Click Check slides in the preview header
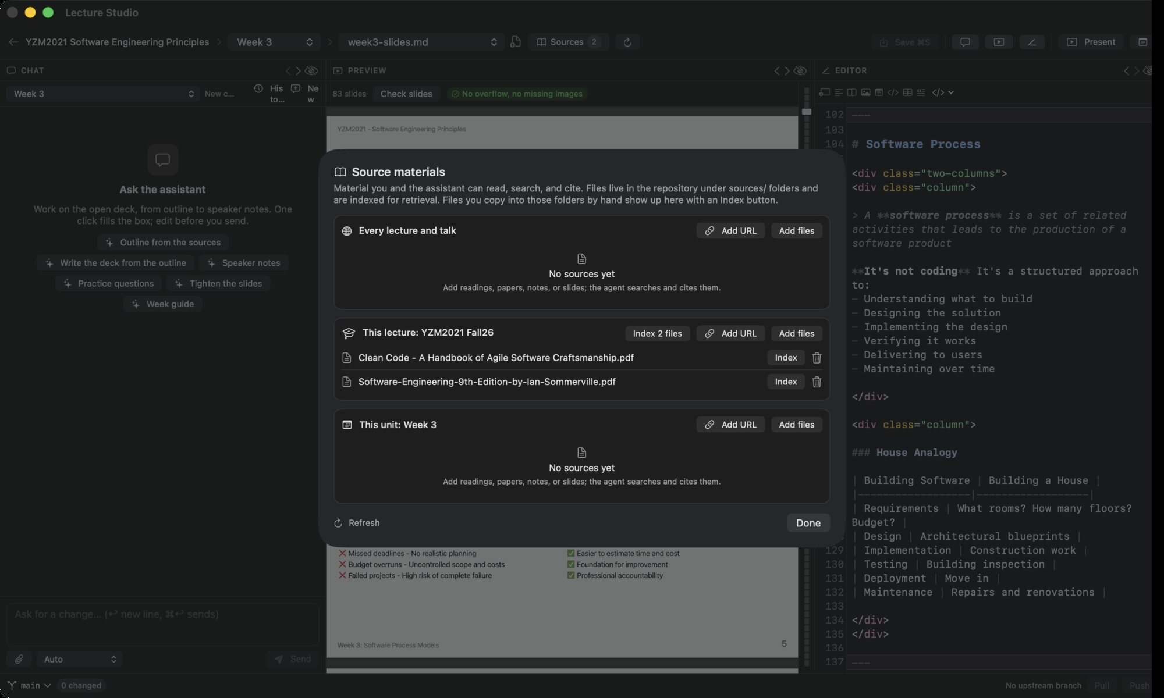Screen dimensions: 1164x698 tap(406, 94)
